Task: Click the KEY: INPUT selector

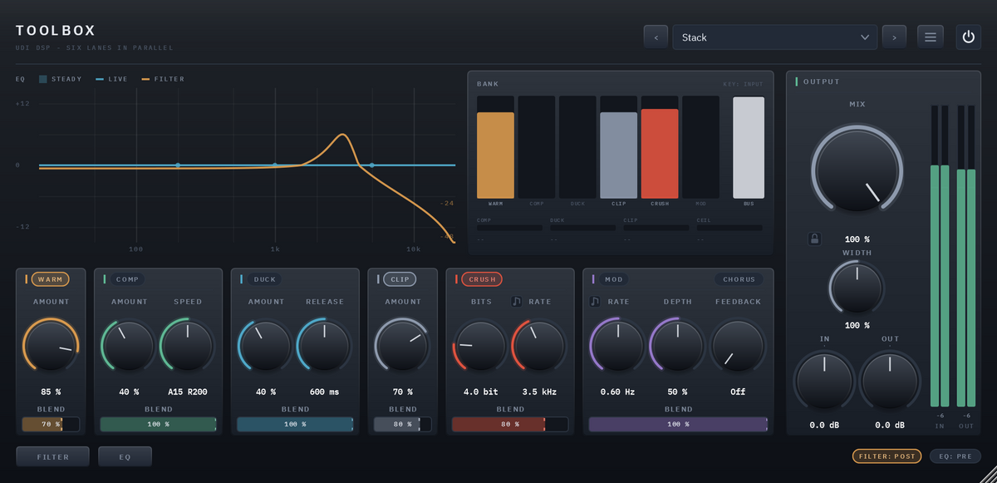Action: [x=742, y=84]
